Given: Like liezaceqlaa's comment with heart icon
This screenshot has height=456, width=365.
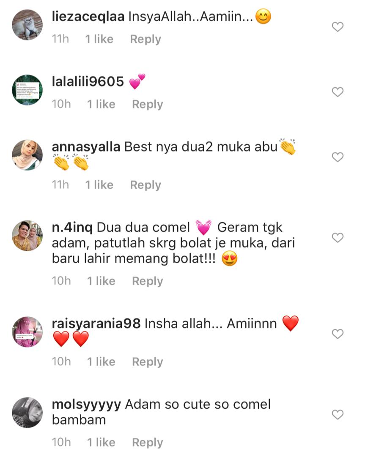Looking at the screenshot, I should coord(338,27).
